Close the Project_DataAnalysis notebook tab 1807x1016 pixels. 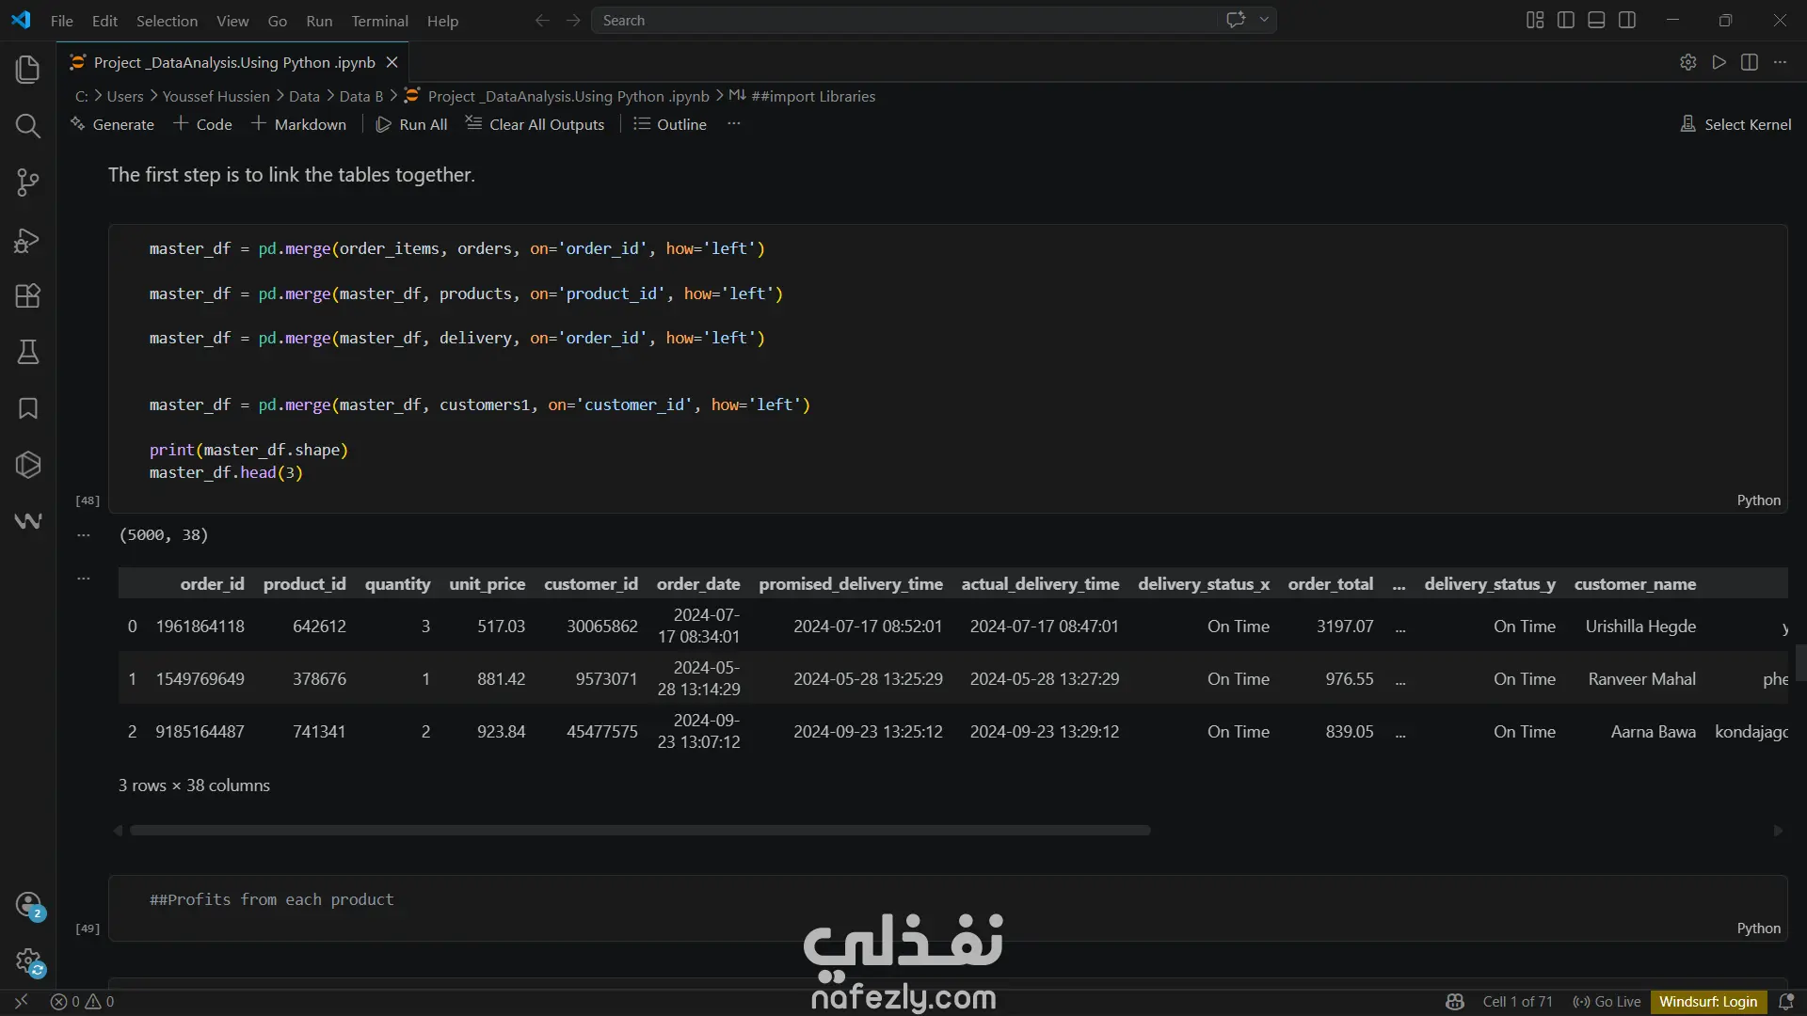coord(392,62)
